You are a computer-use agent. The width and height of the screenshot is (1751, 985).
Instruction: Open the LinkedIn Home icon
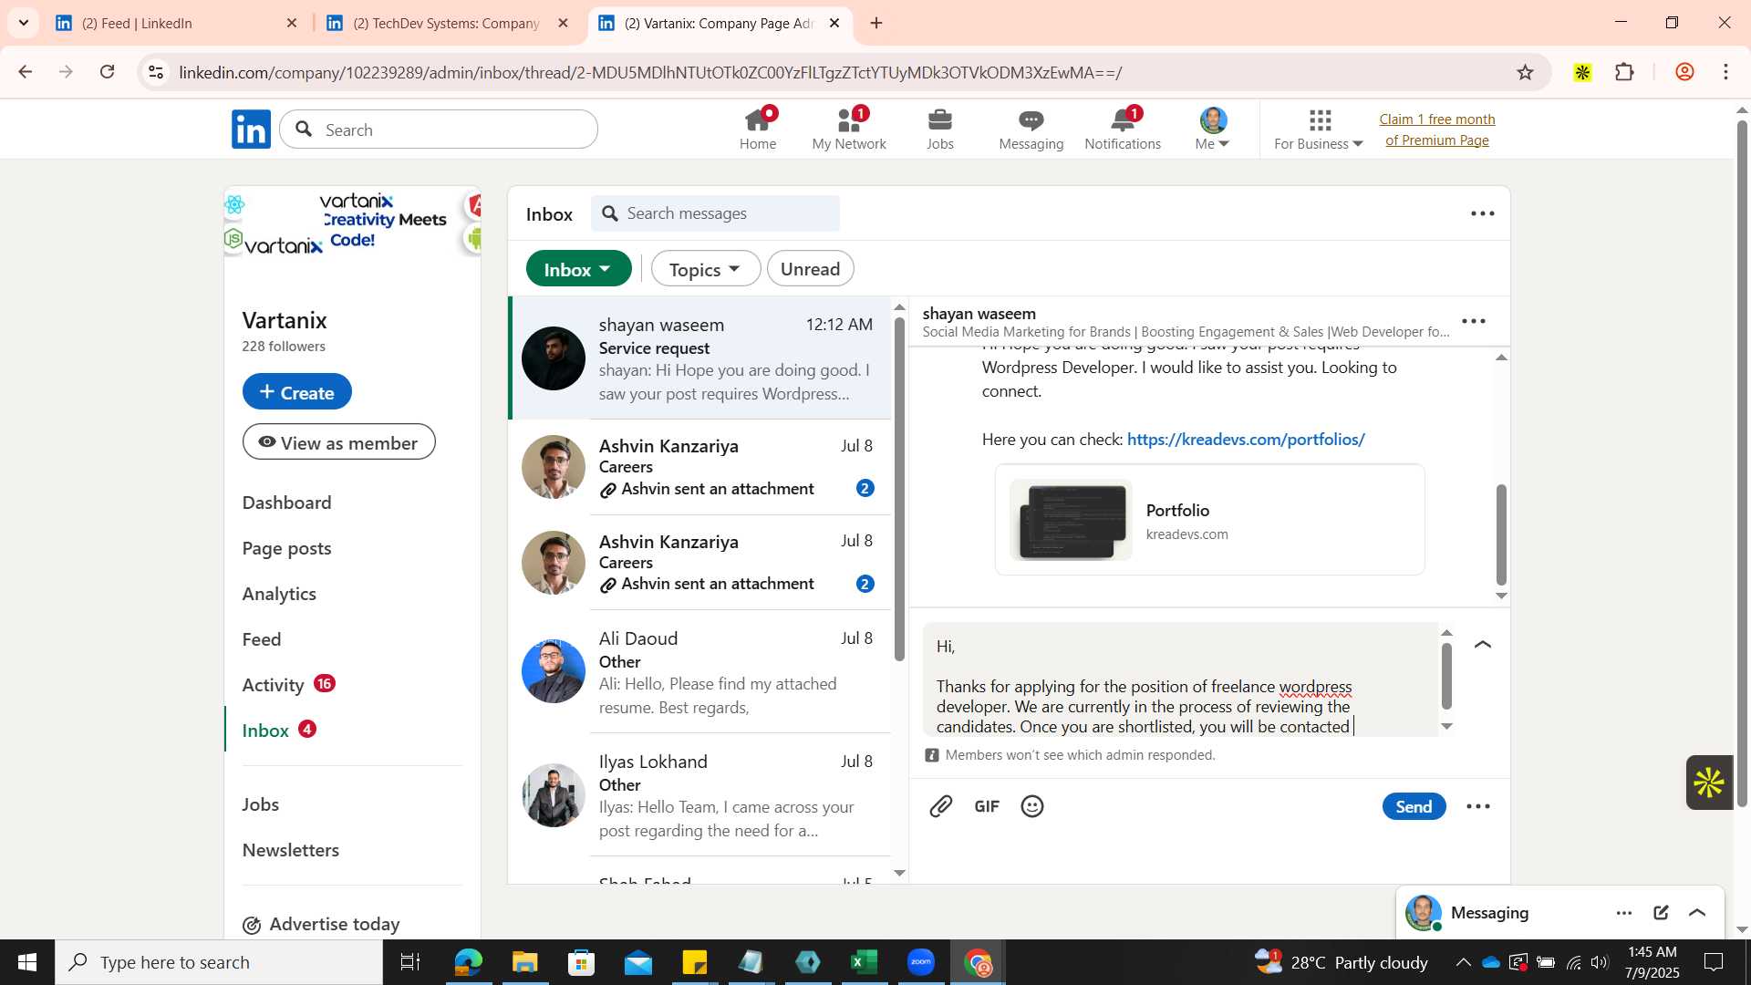tap(757, 130)
